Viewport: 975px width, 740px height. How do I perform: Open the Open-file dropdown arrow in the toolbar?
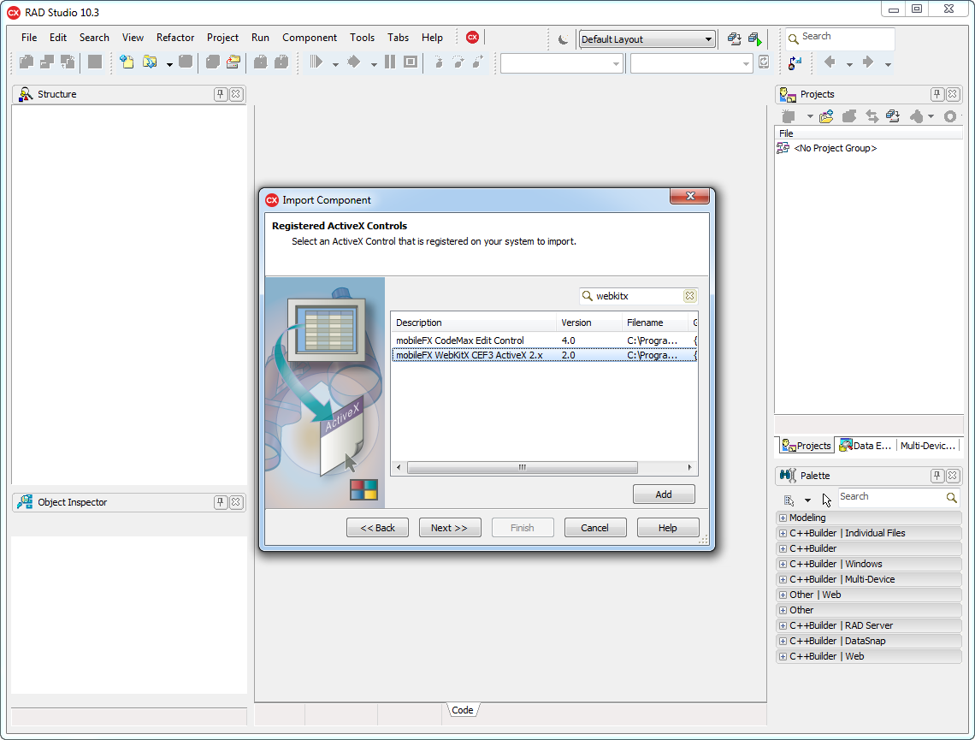point(169,64)
